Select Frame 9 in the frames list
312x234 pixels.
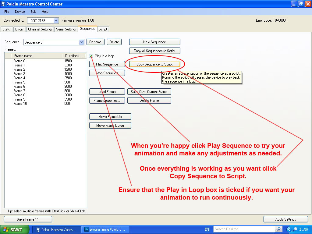coord(19,99)
